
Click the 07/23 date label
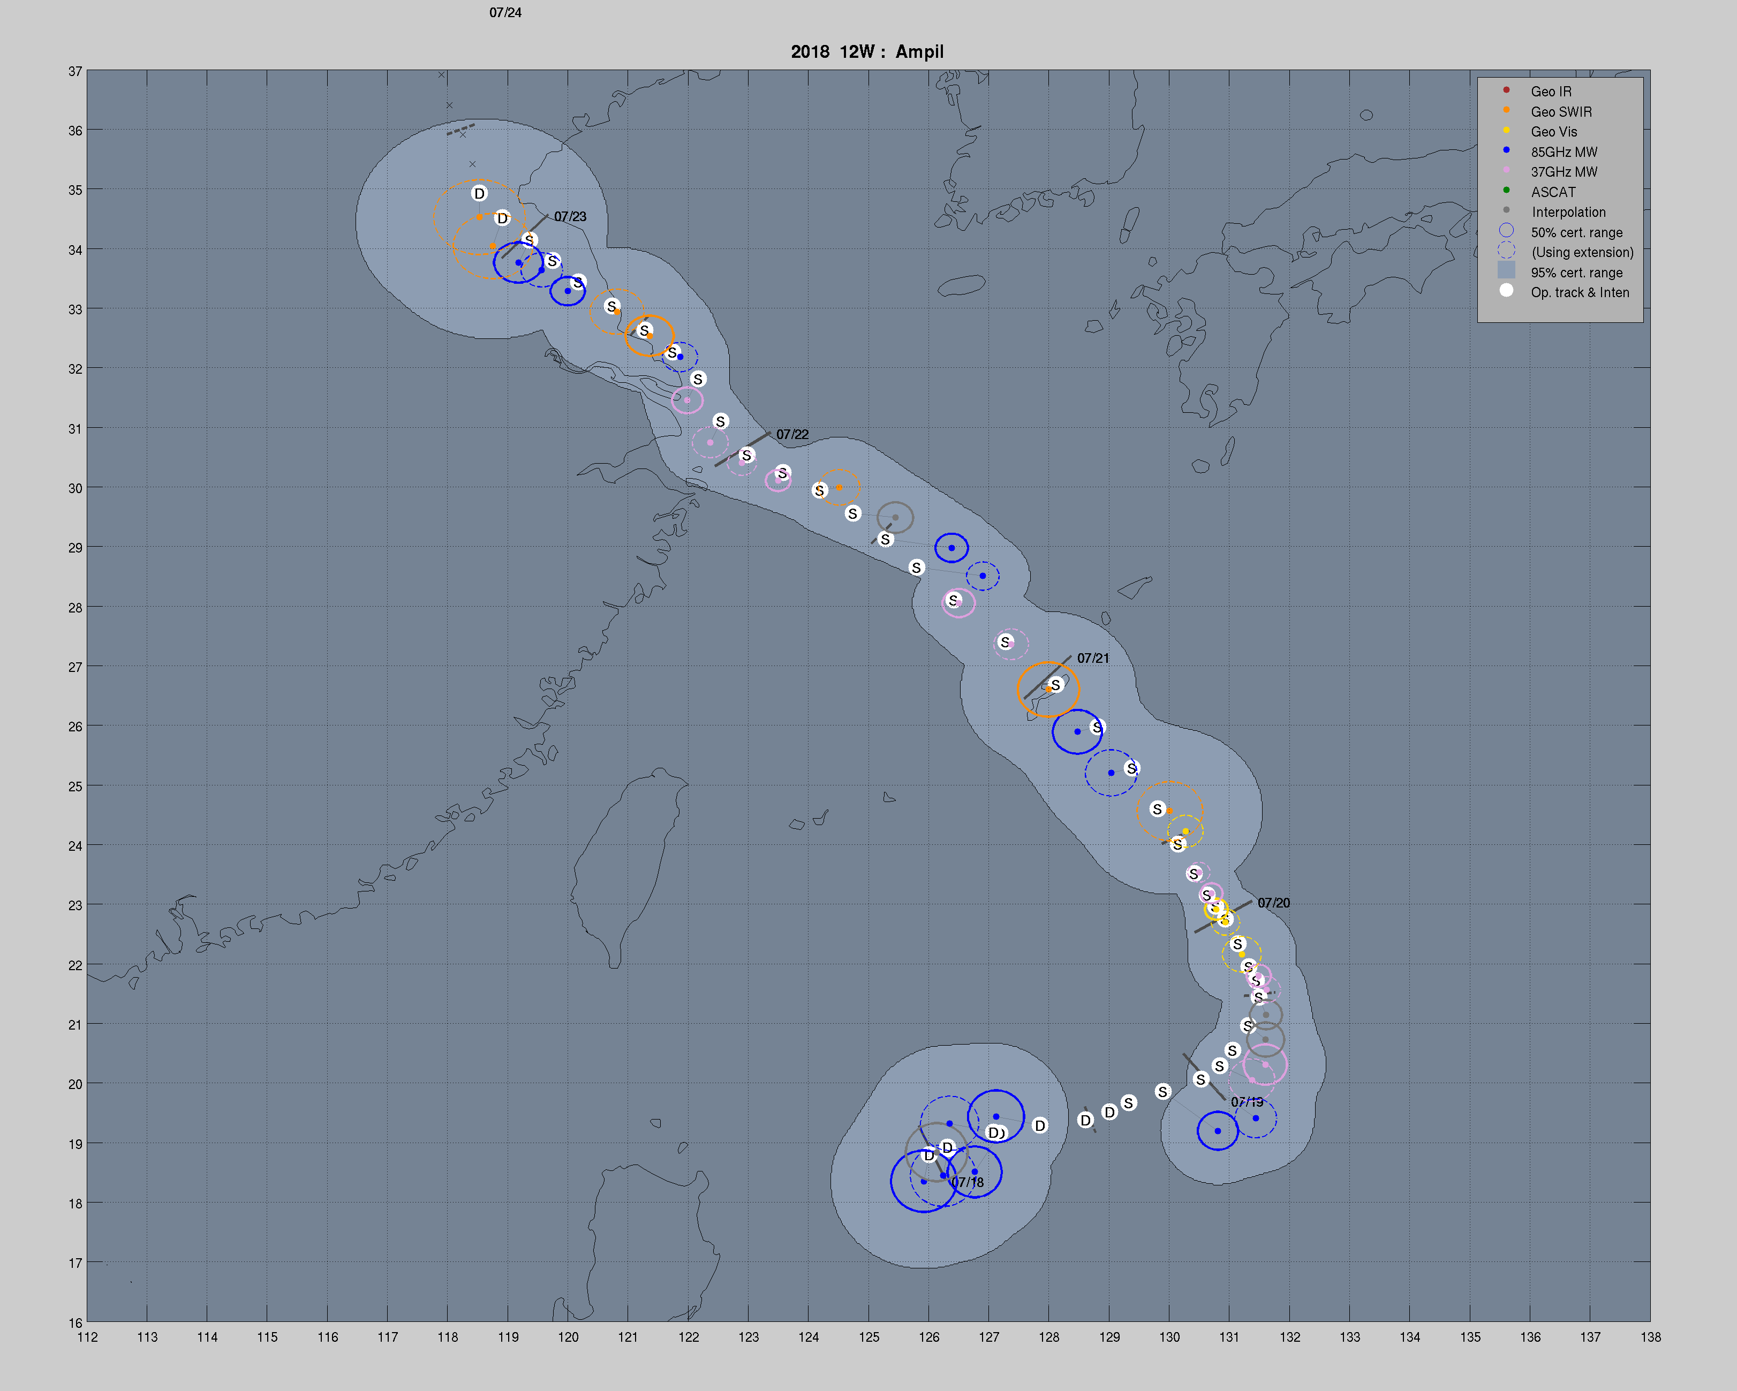click(x=570, y=217)
